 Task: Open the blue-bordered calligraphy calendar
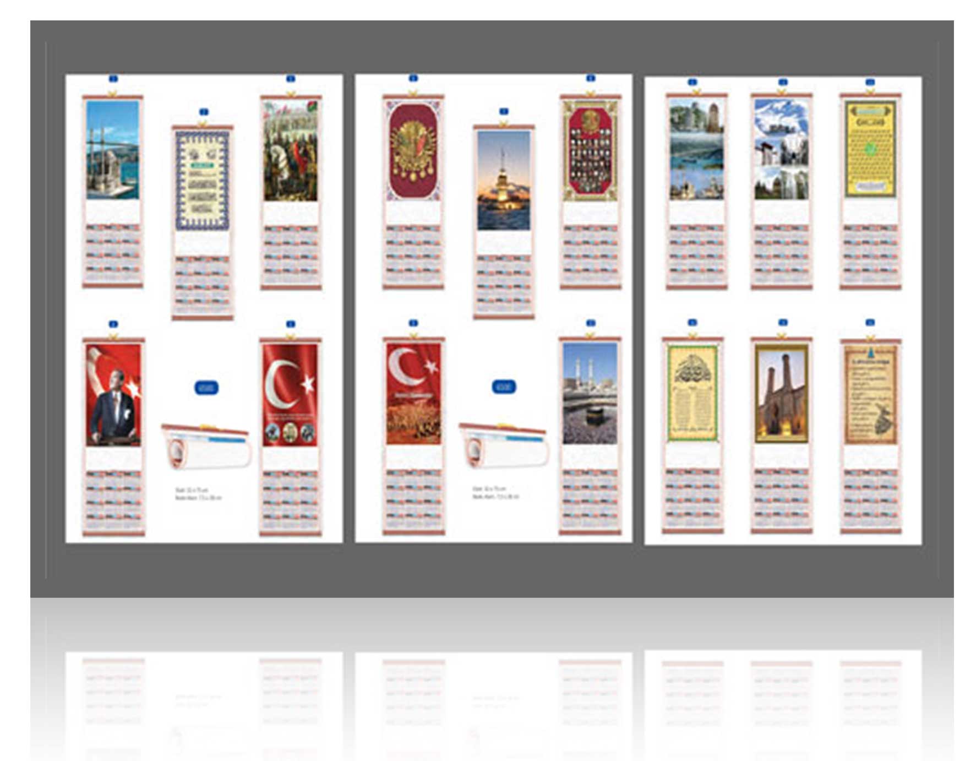[x=203, y=222]
